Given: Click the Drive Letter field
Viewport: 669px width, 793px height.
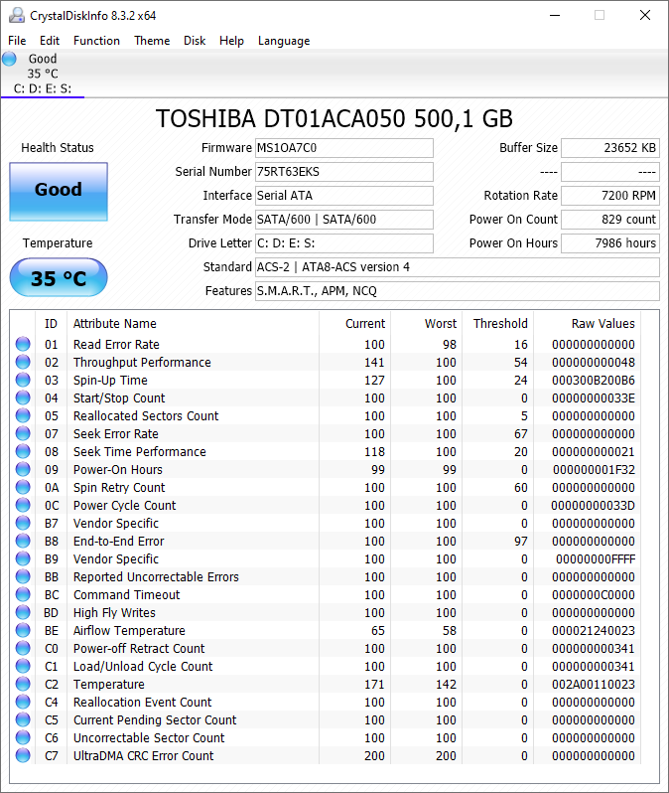Looking at the screenshot, I should pos(344,242).
